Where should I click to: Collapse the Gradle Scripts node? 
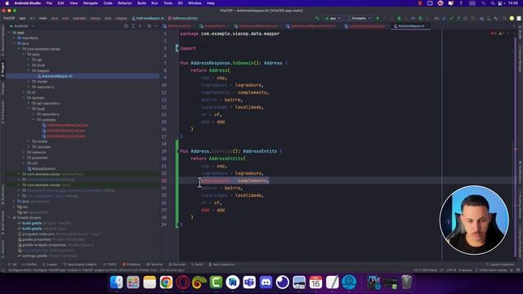9,218
